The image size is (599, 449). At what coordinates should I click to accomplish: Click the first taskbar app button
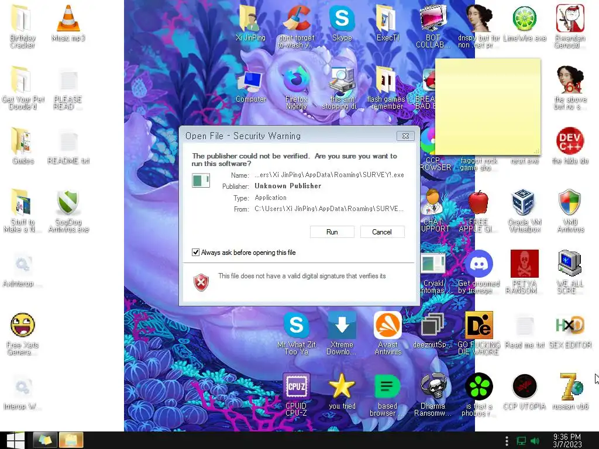click(44, 441)
